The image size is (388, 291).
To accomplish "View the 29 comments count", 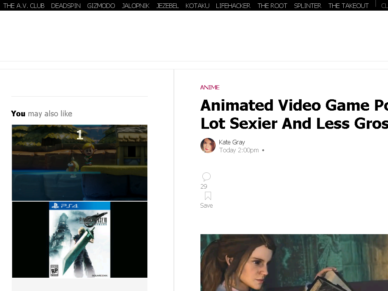I will tap(203, 186).
